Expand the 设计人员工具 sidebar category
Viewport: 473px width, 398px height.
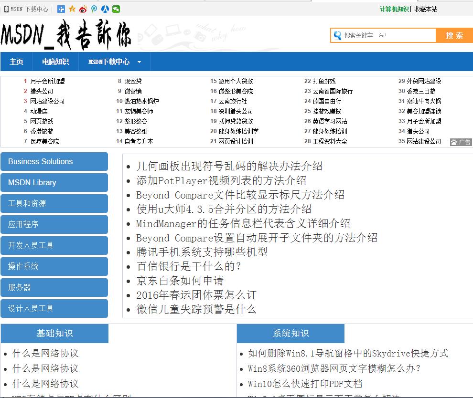(54, 308)
